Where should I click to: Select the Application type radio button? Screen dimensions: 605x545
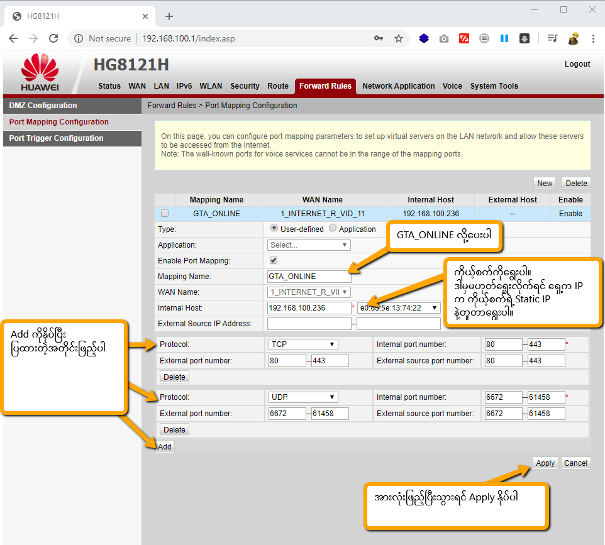pyautogui.click(x=333, y=228)
